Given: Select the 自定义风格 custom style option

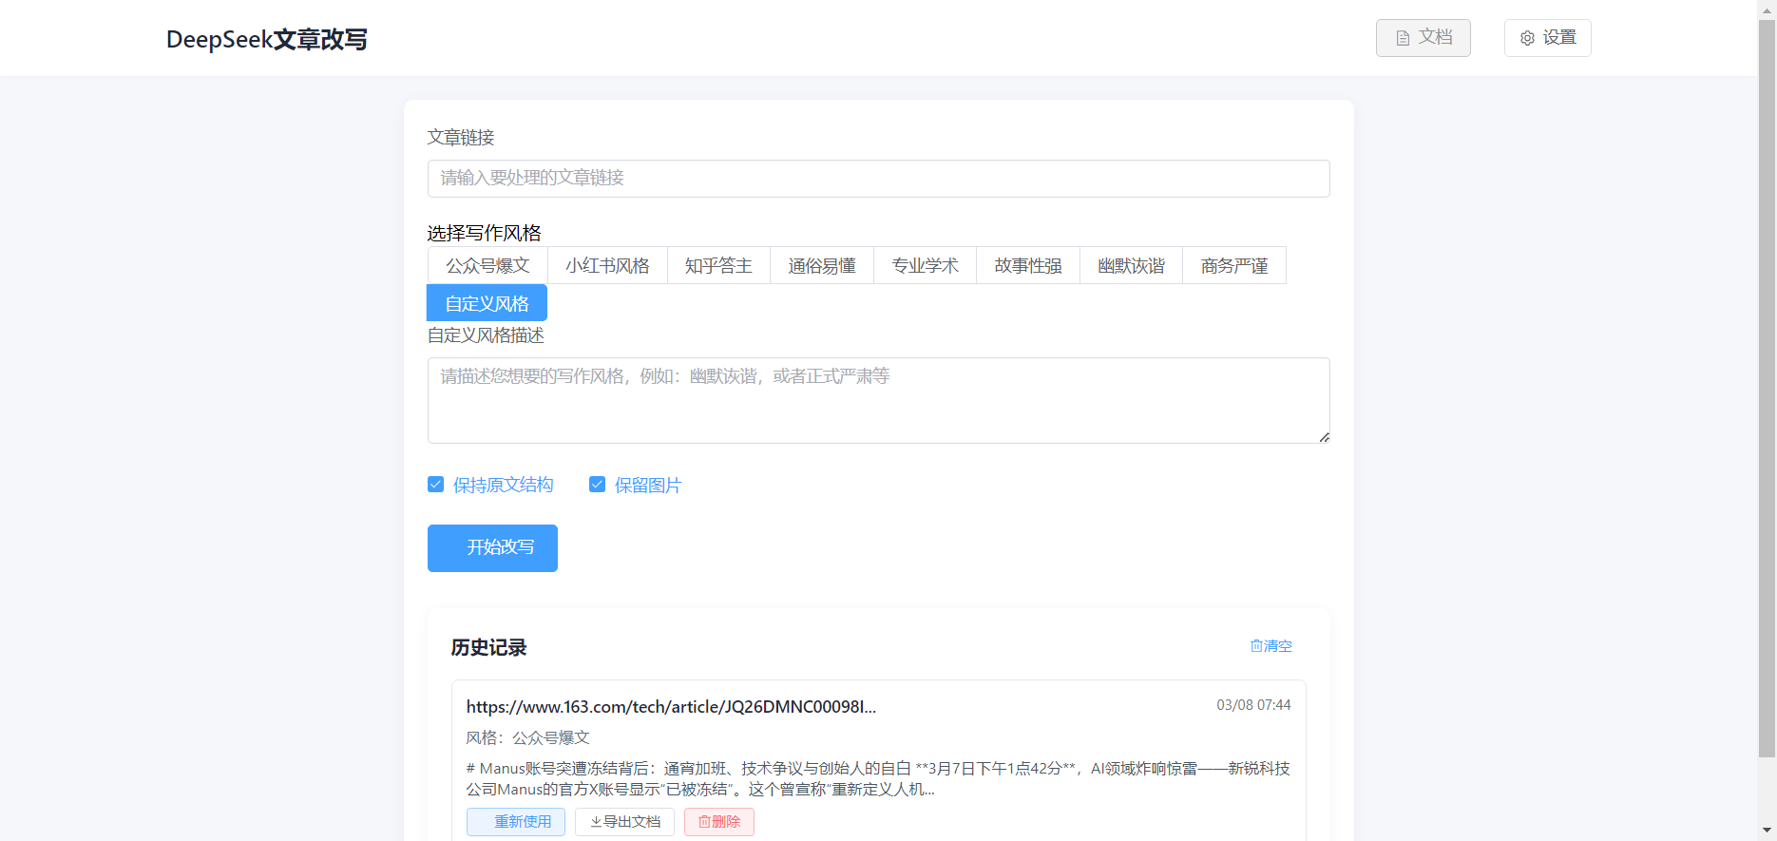Looking at the screenshot, I should pyautogui.click(x=487, y=303).
